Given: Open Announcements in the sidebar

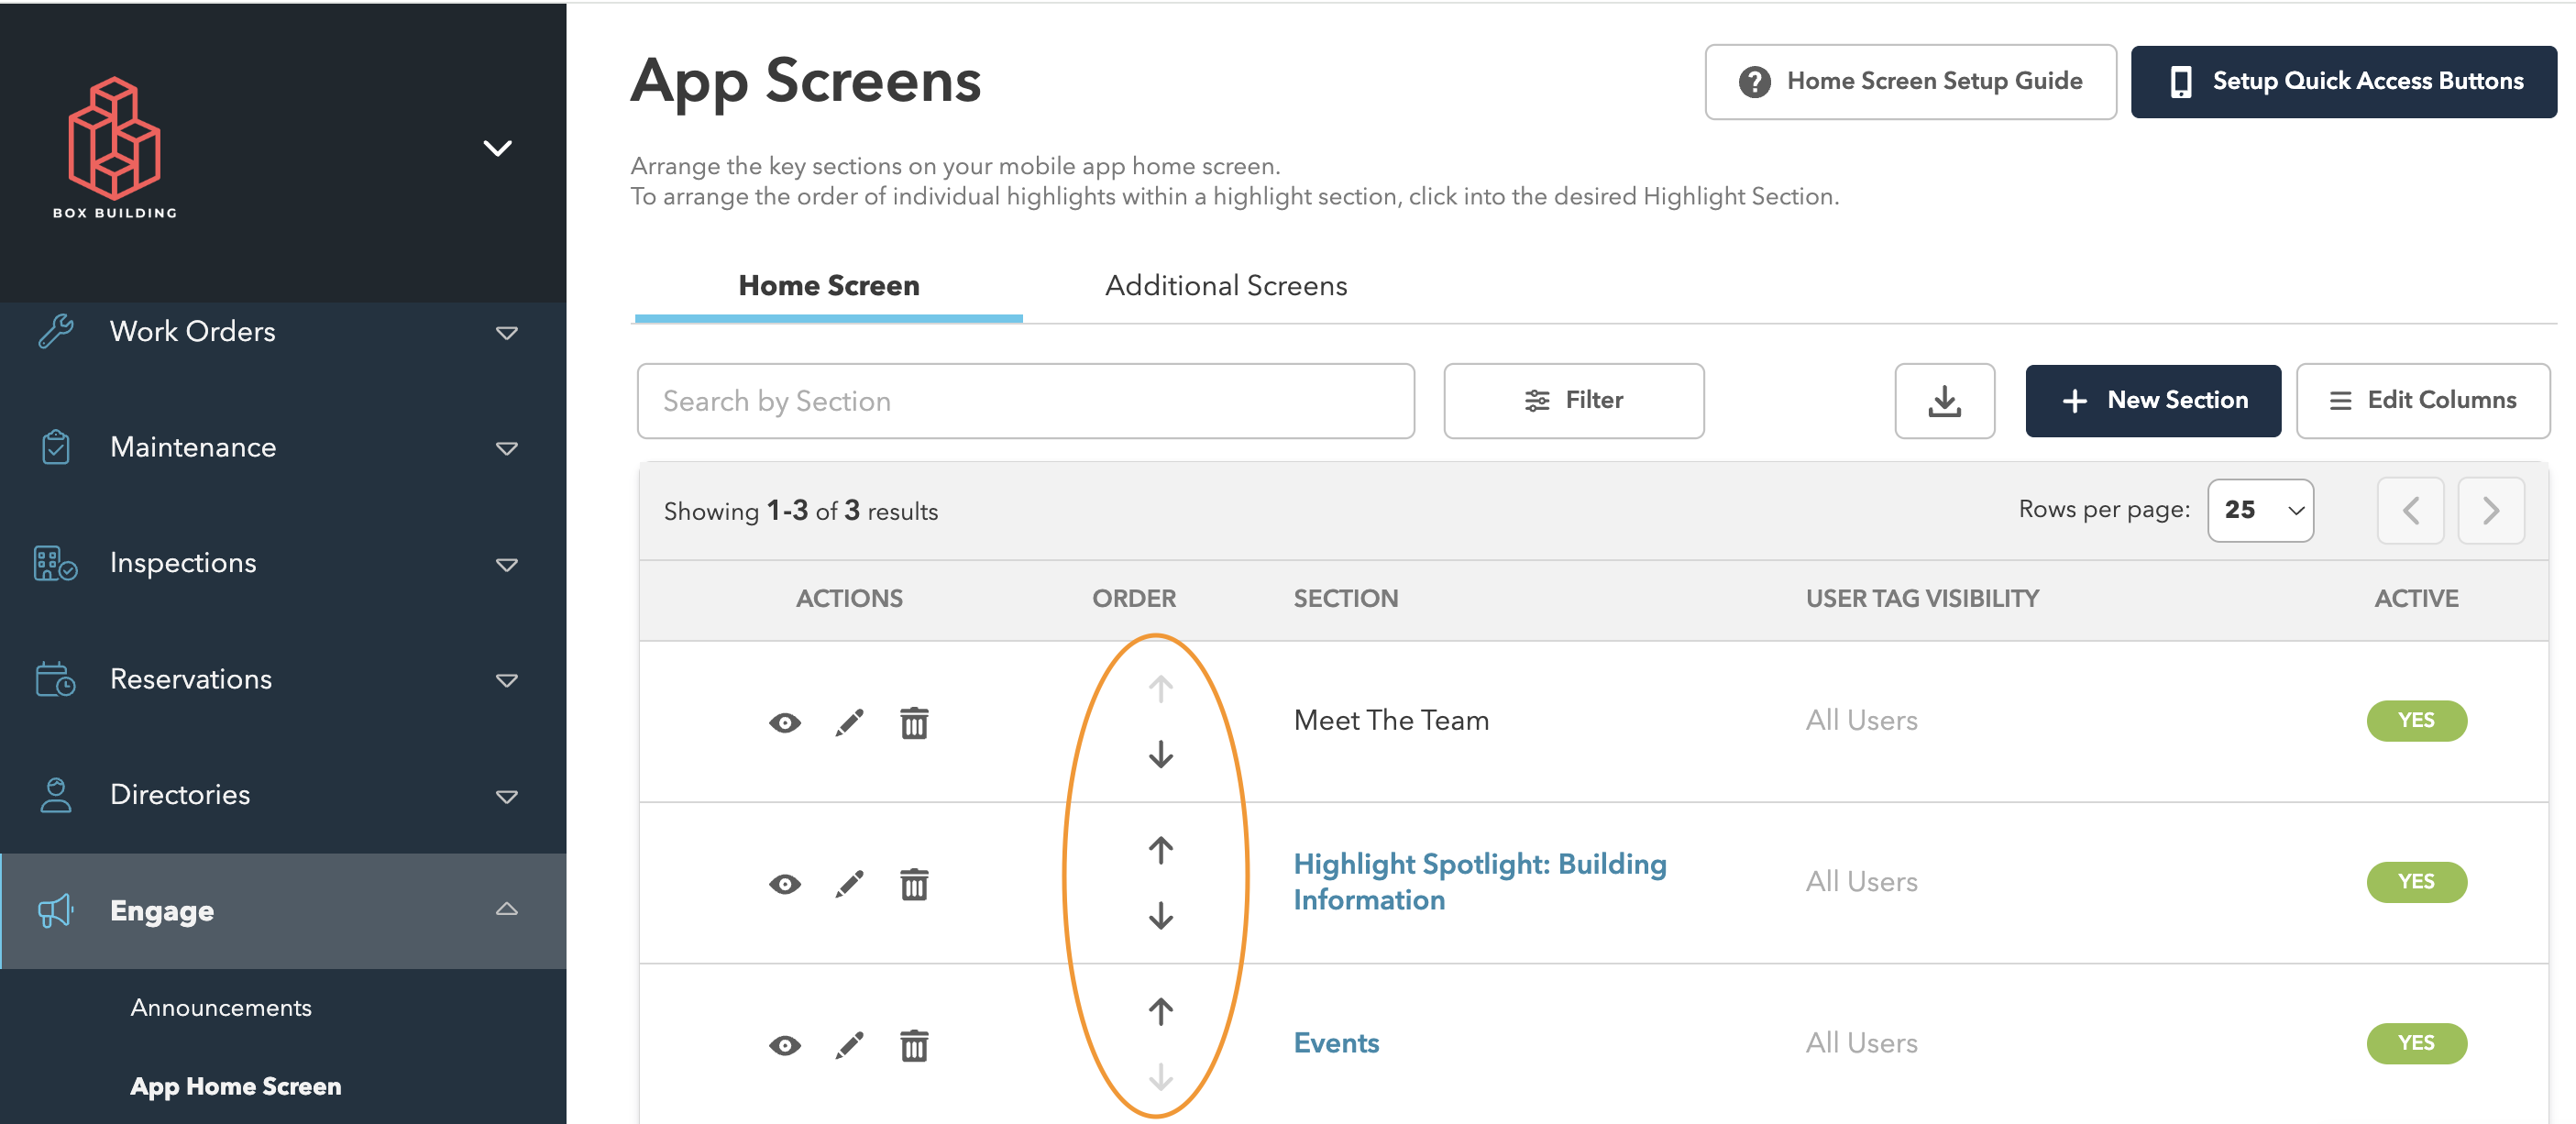Looking at the screenshot, I should (221, 1007).
